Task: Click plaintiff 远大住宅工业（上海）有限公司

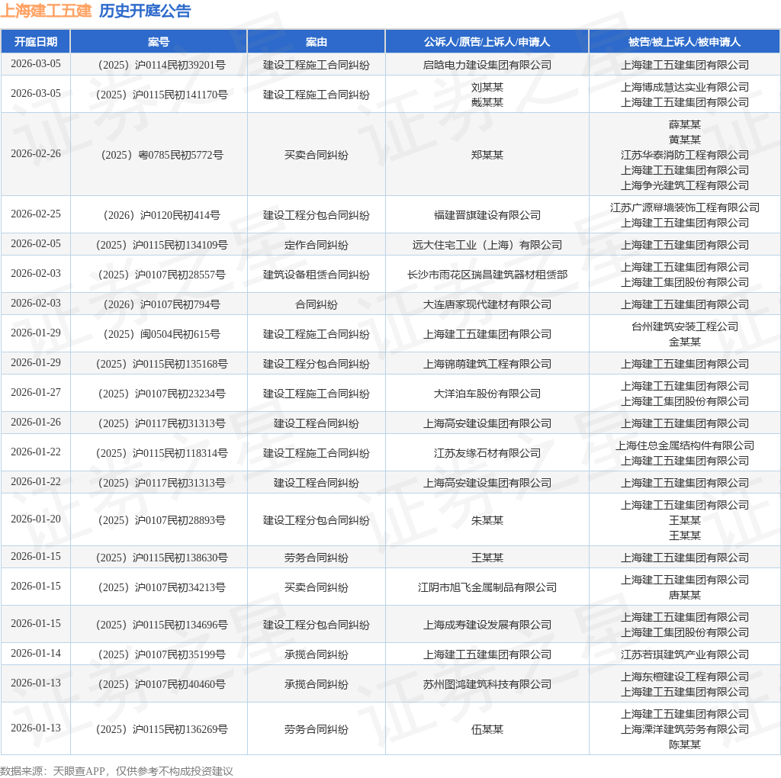Action: (487, 245)
